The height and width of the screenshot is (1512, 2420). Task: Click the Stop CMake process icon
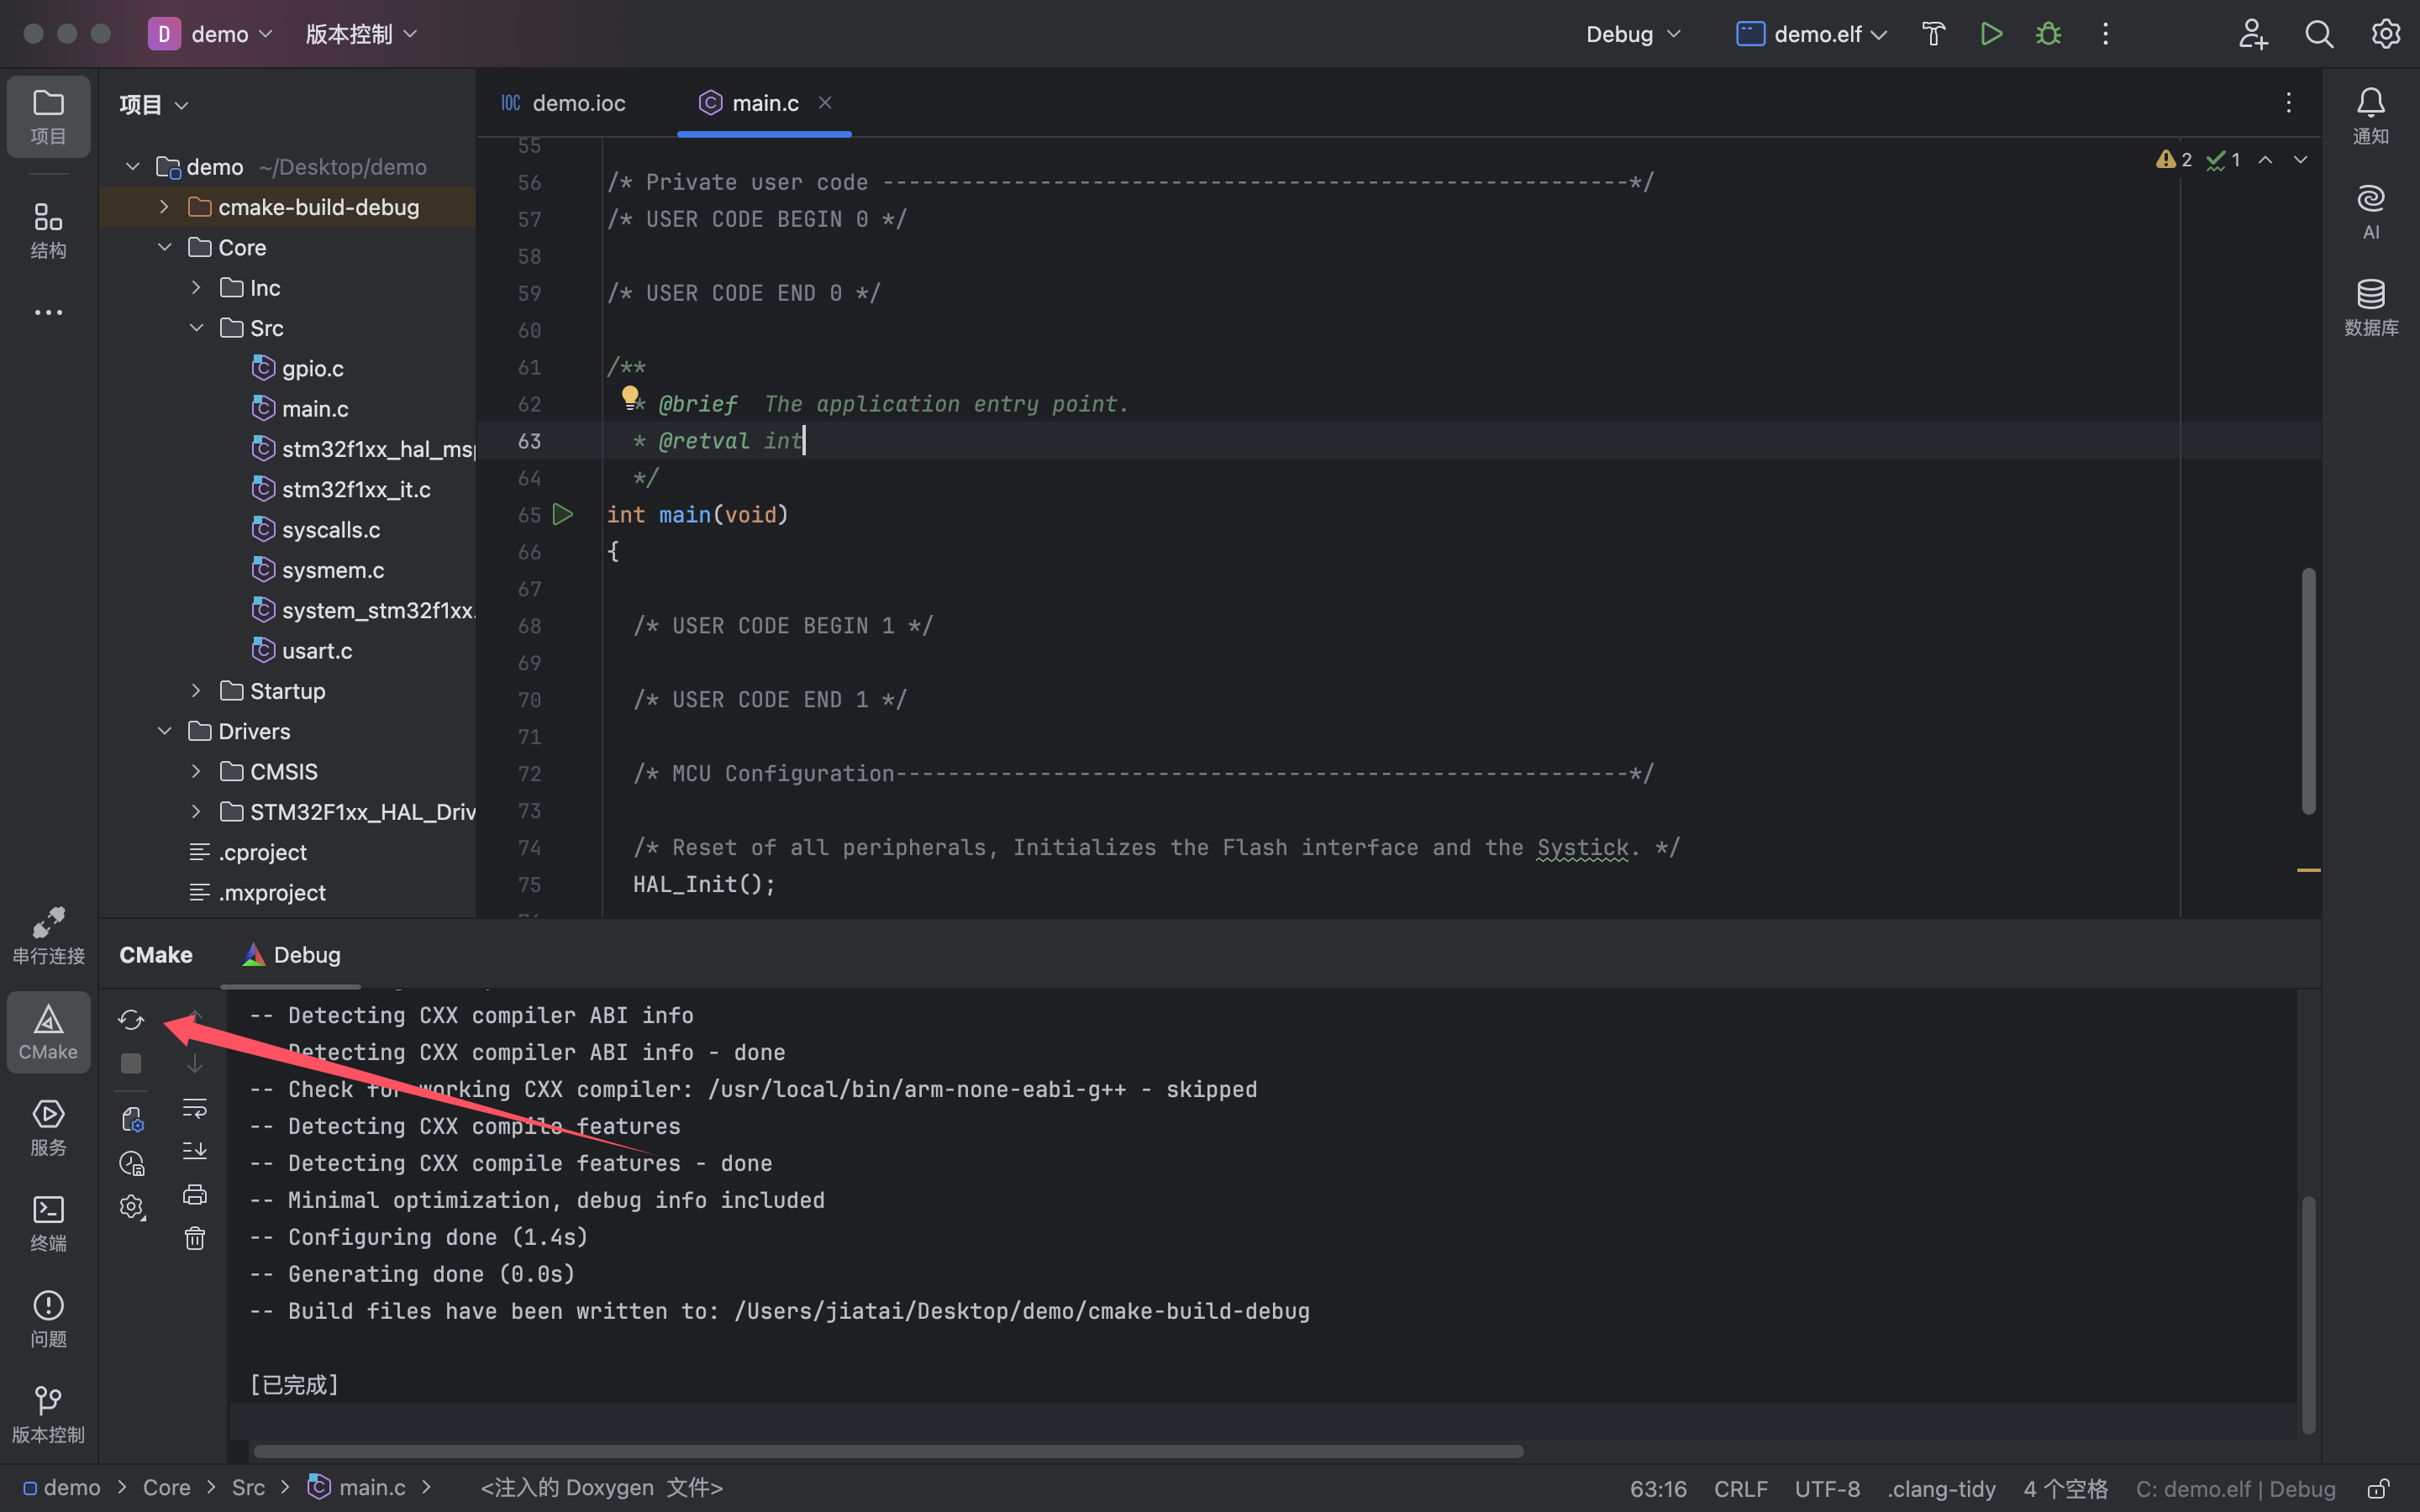(x=131, y=1063)
